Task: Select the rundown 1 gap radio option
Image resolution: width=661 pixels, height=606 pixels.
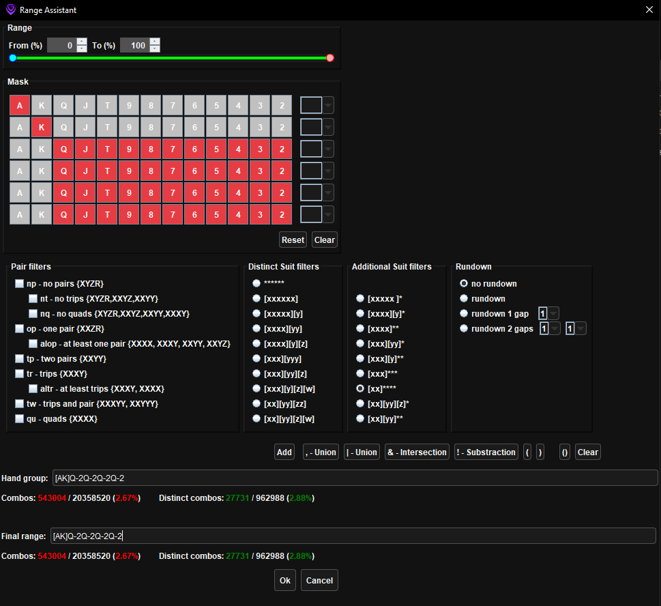Action: 465,313
